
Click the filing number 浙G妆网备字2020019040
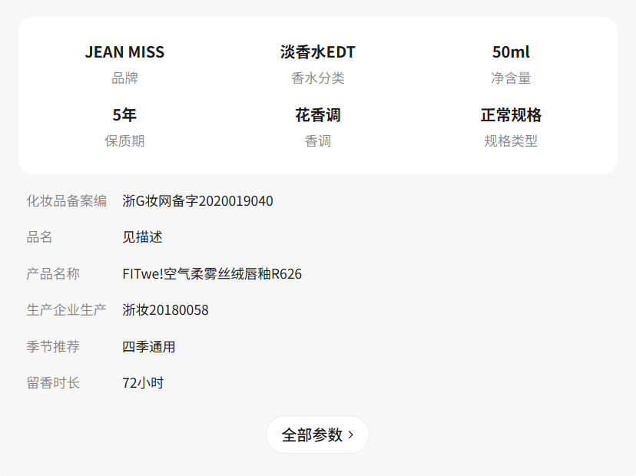[197, 201]
